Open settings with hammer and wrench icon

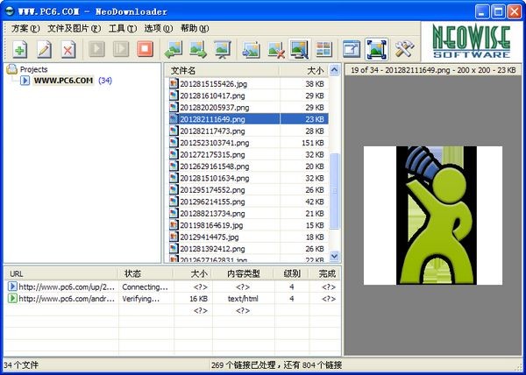(404, 49)
